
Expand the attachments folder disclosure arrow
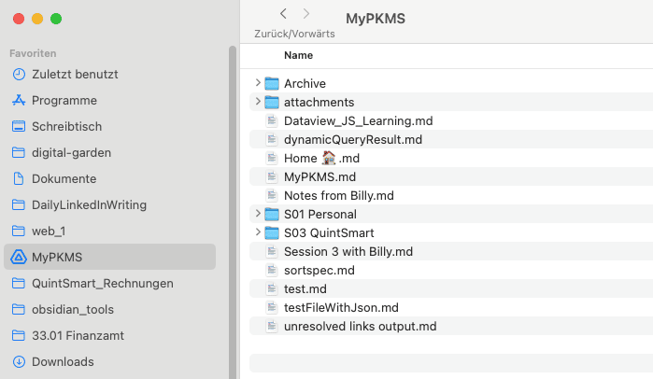(258, 102)
